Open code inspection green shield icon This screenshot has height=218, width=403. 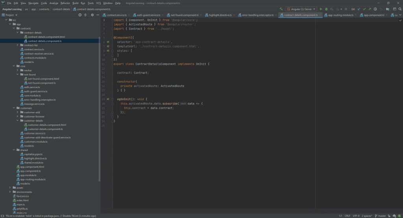tap(399, 216)
